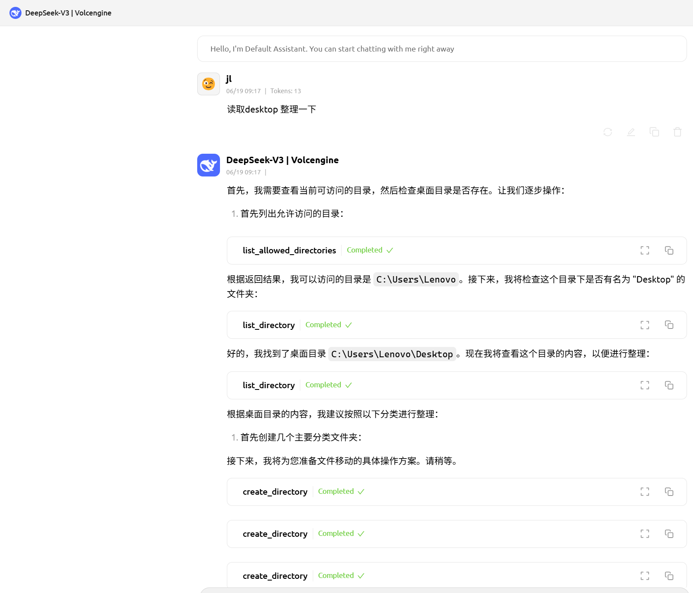Image resolution: width=693 pixels, height=593 pixels.
Task: Expand the first create_directory tool result
Action: (x=645, y=492)
